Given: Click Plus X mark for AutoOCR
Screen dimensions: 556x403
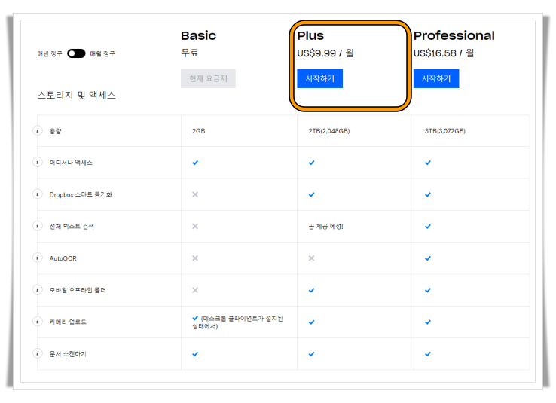Looking at the screenshot, I should click(311, 258).
